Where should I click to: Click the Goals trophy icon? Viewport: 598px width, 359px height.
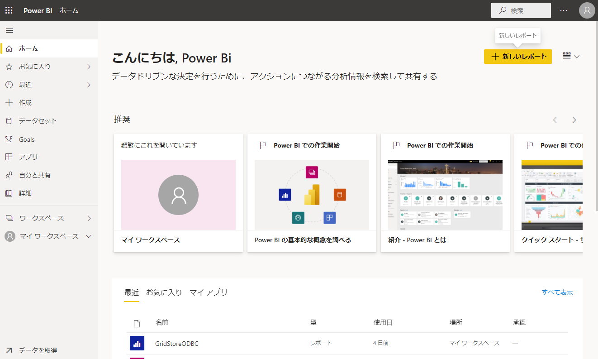point(9,139)
